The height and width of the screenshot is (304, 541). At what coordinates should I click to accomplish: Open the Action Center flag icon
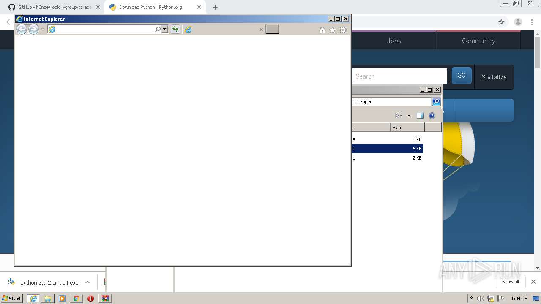click(501, 299)
